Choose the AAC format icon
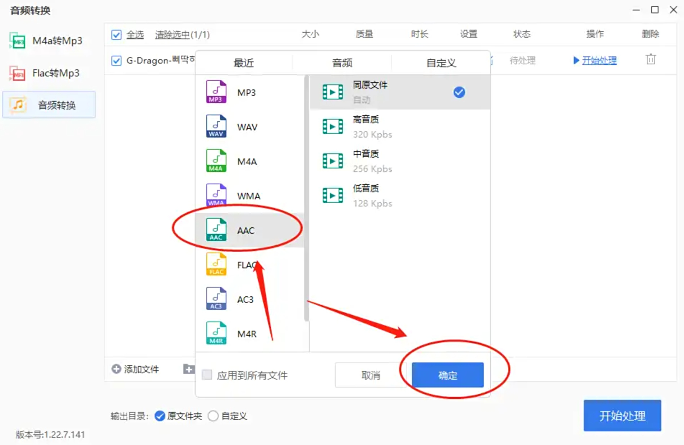Screen dimensions: 684x445 click(216, 230)
